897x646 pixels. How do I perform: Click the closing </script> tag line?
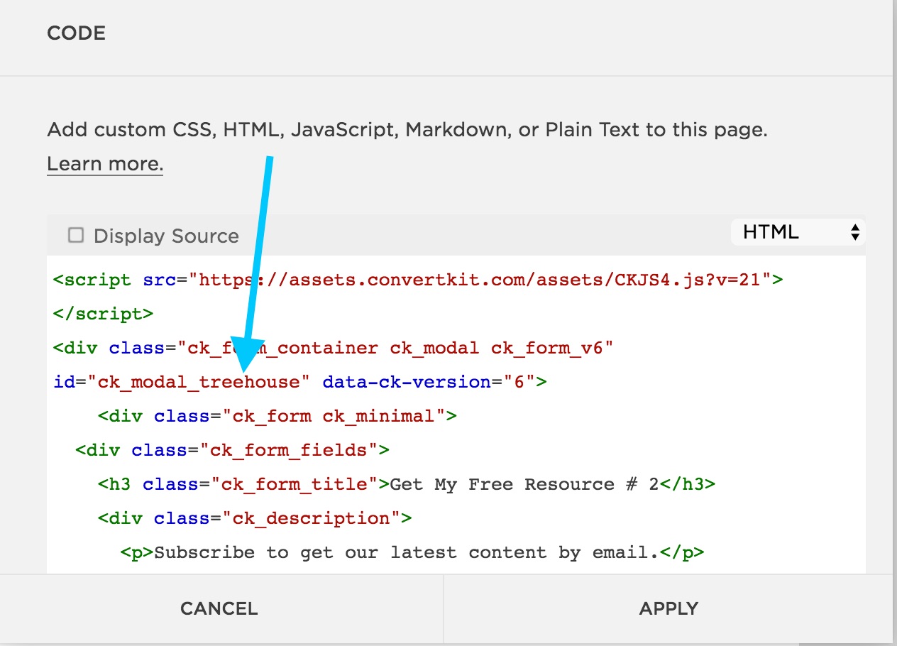(104, 314)
